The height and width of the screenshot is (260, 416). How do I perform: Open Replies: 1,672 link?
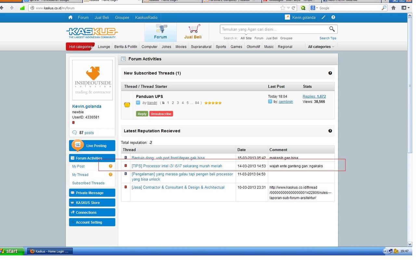[x=314, y=97]
